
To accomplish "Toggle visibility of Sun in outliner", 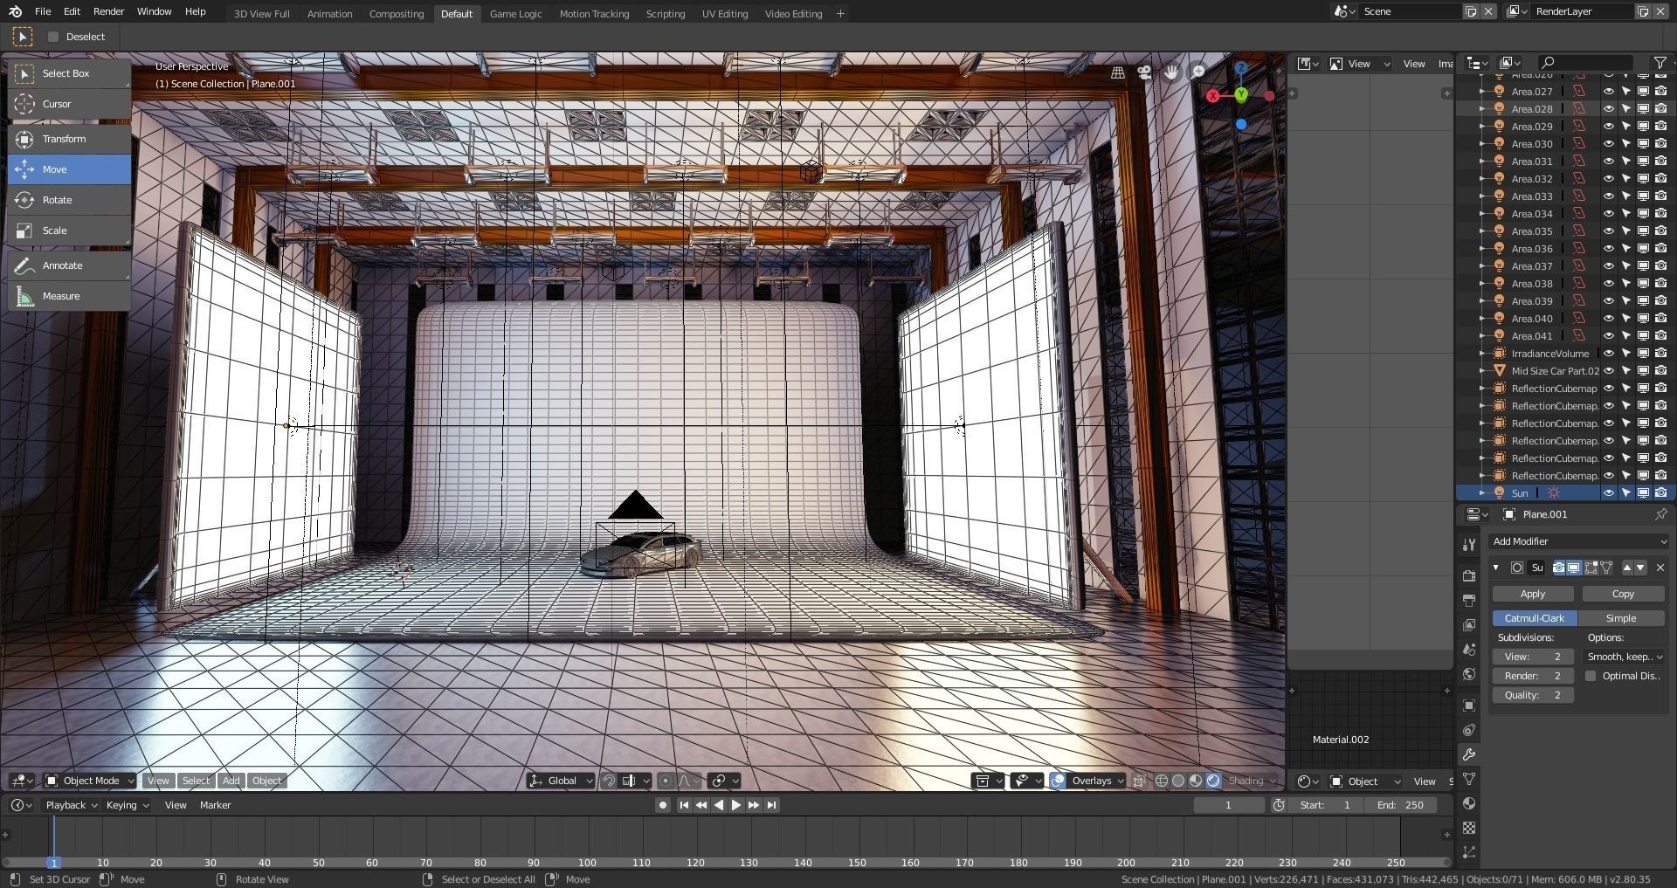I will pyautogui.click(x=1608, y=493).
